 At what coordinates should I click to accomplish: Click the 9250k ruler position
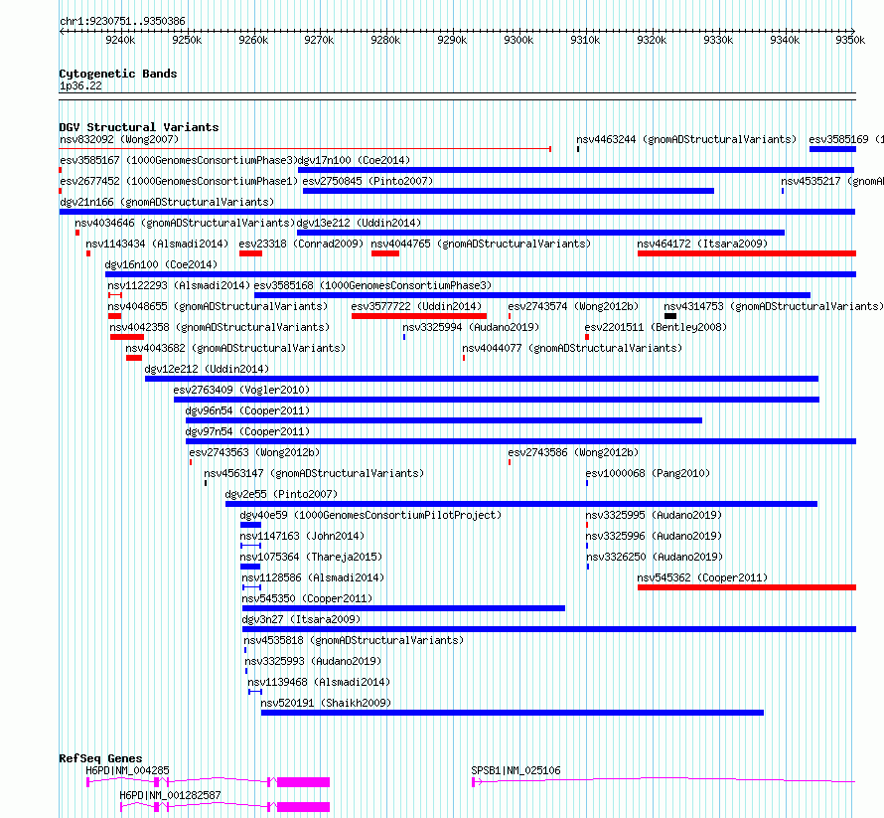187,40
